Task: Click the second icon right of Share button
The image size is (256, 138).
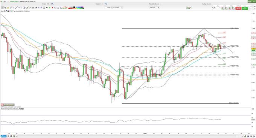Action: point(11,136)
